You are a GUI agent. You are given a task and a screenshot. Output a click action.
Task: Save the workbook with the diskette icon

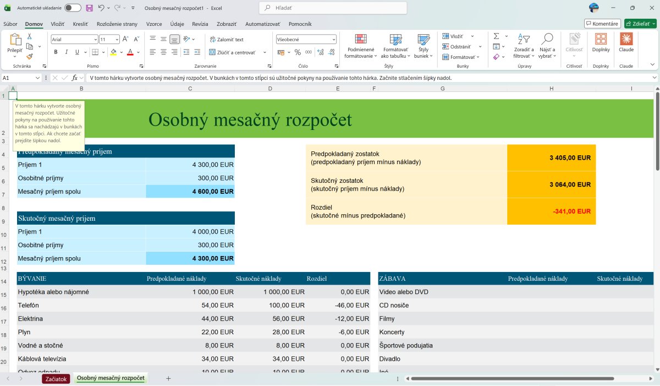pyautogui.click(x=90, y=8)
